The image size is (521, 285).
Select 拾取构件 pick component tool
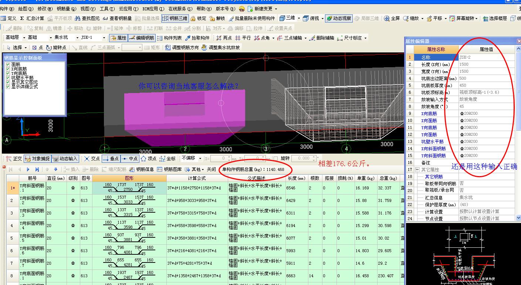pos(197,38)
